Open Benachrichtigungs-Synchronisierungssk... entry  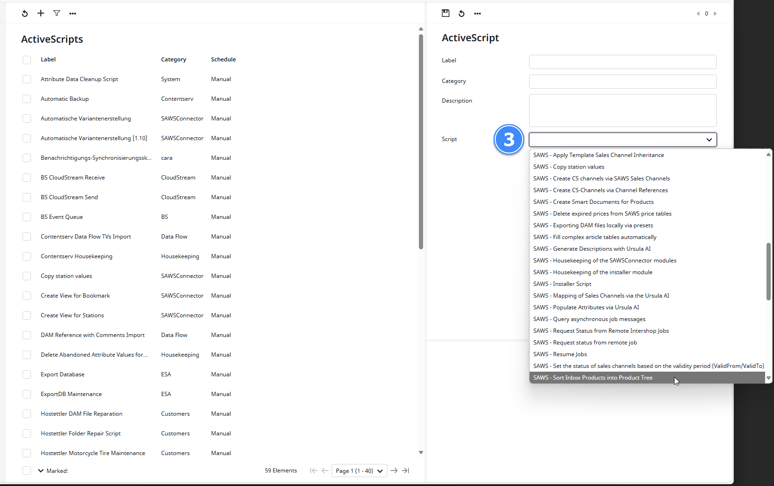click(96, 158)
